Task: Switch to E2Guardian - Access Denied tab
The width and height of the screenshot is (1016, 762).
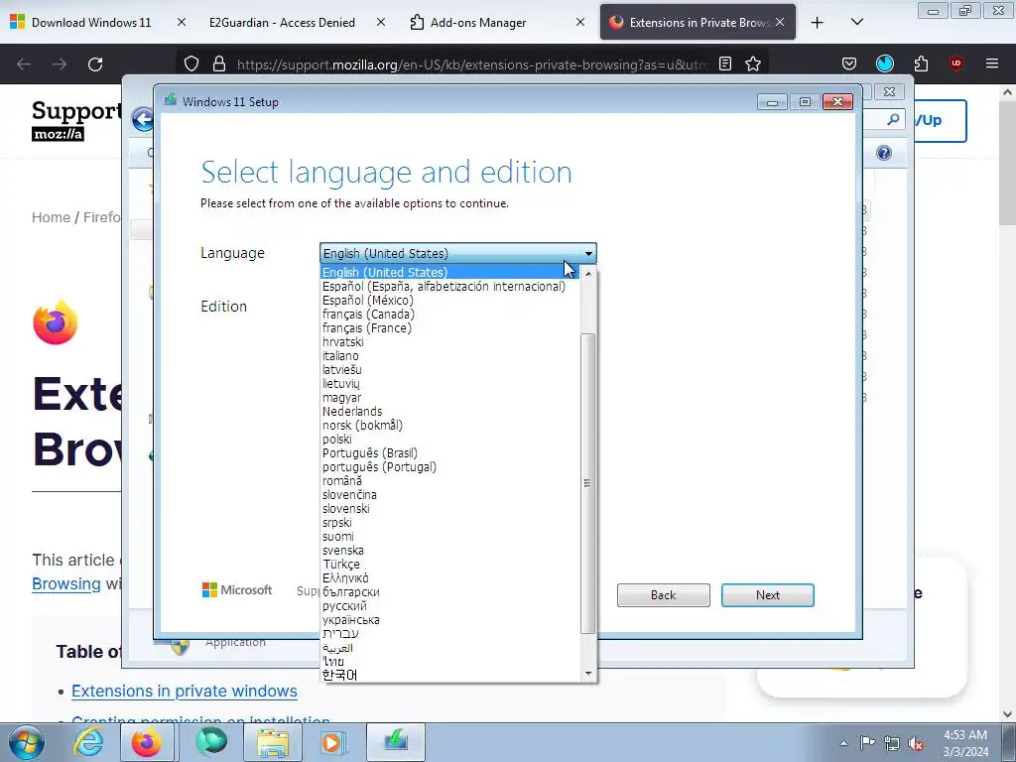Action: tap(282, 23)
